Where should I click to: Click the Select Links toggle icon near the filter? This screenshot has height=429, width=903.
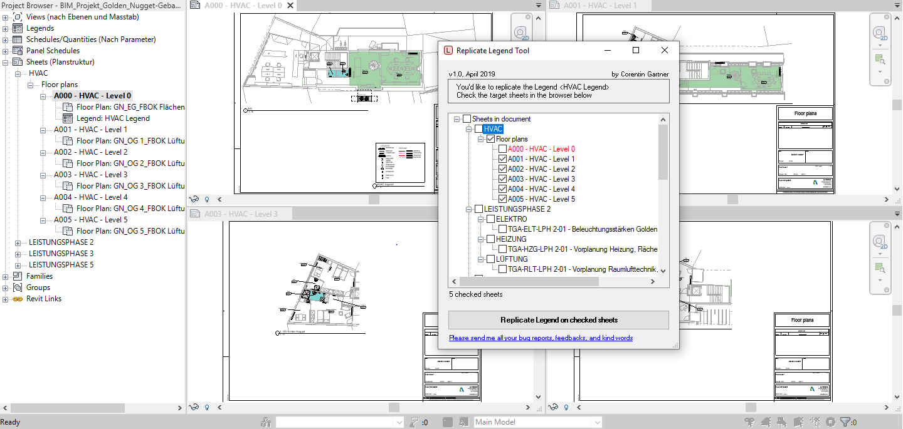750,421
